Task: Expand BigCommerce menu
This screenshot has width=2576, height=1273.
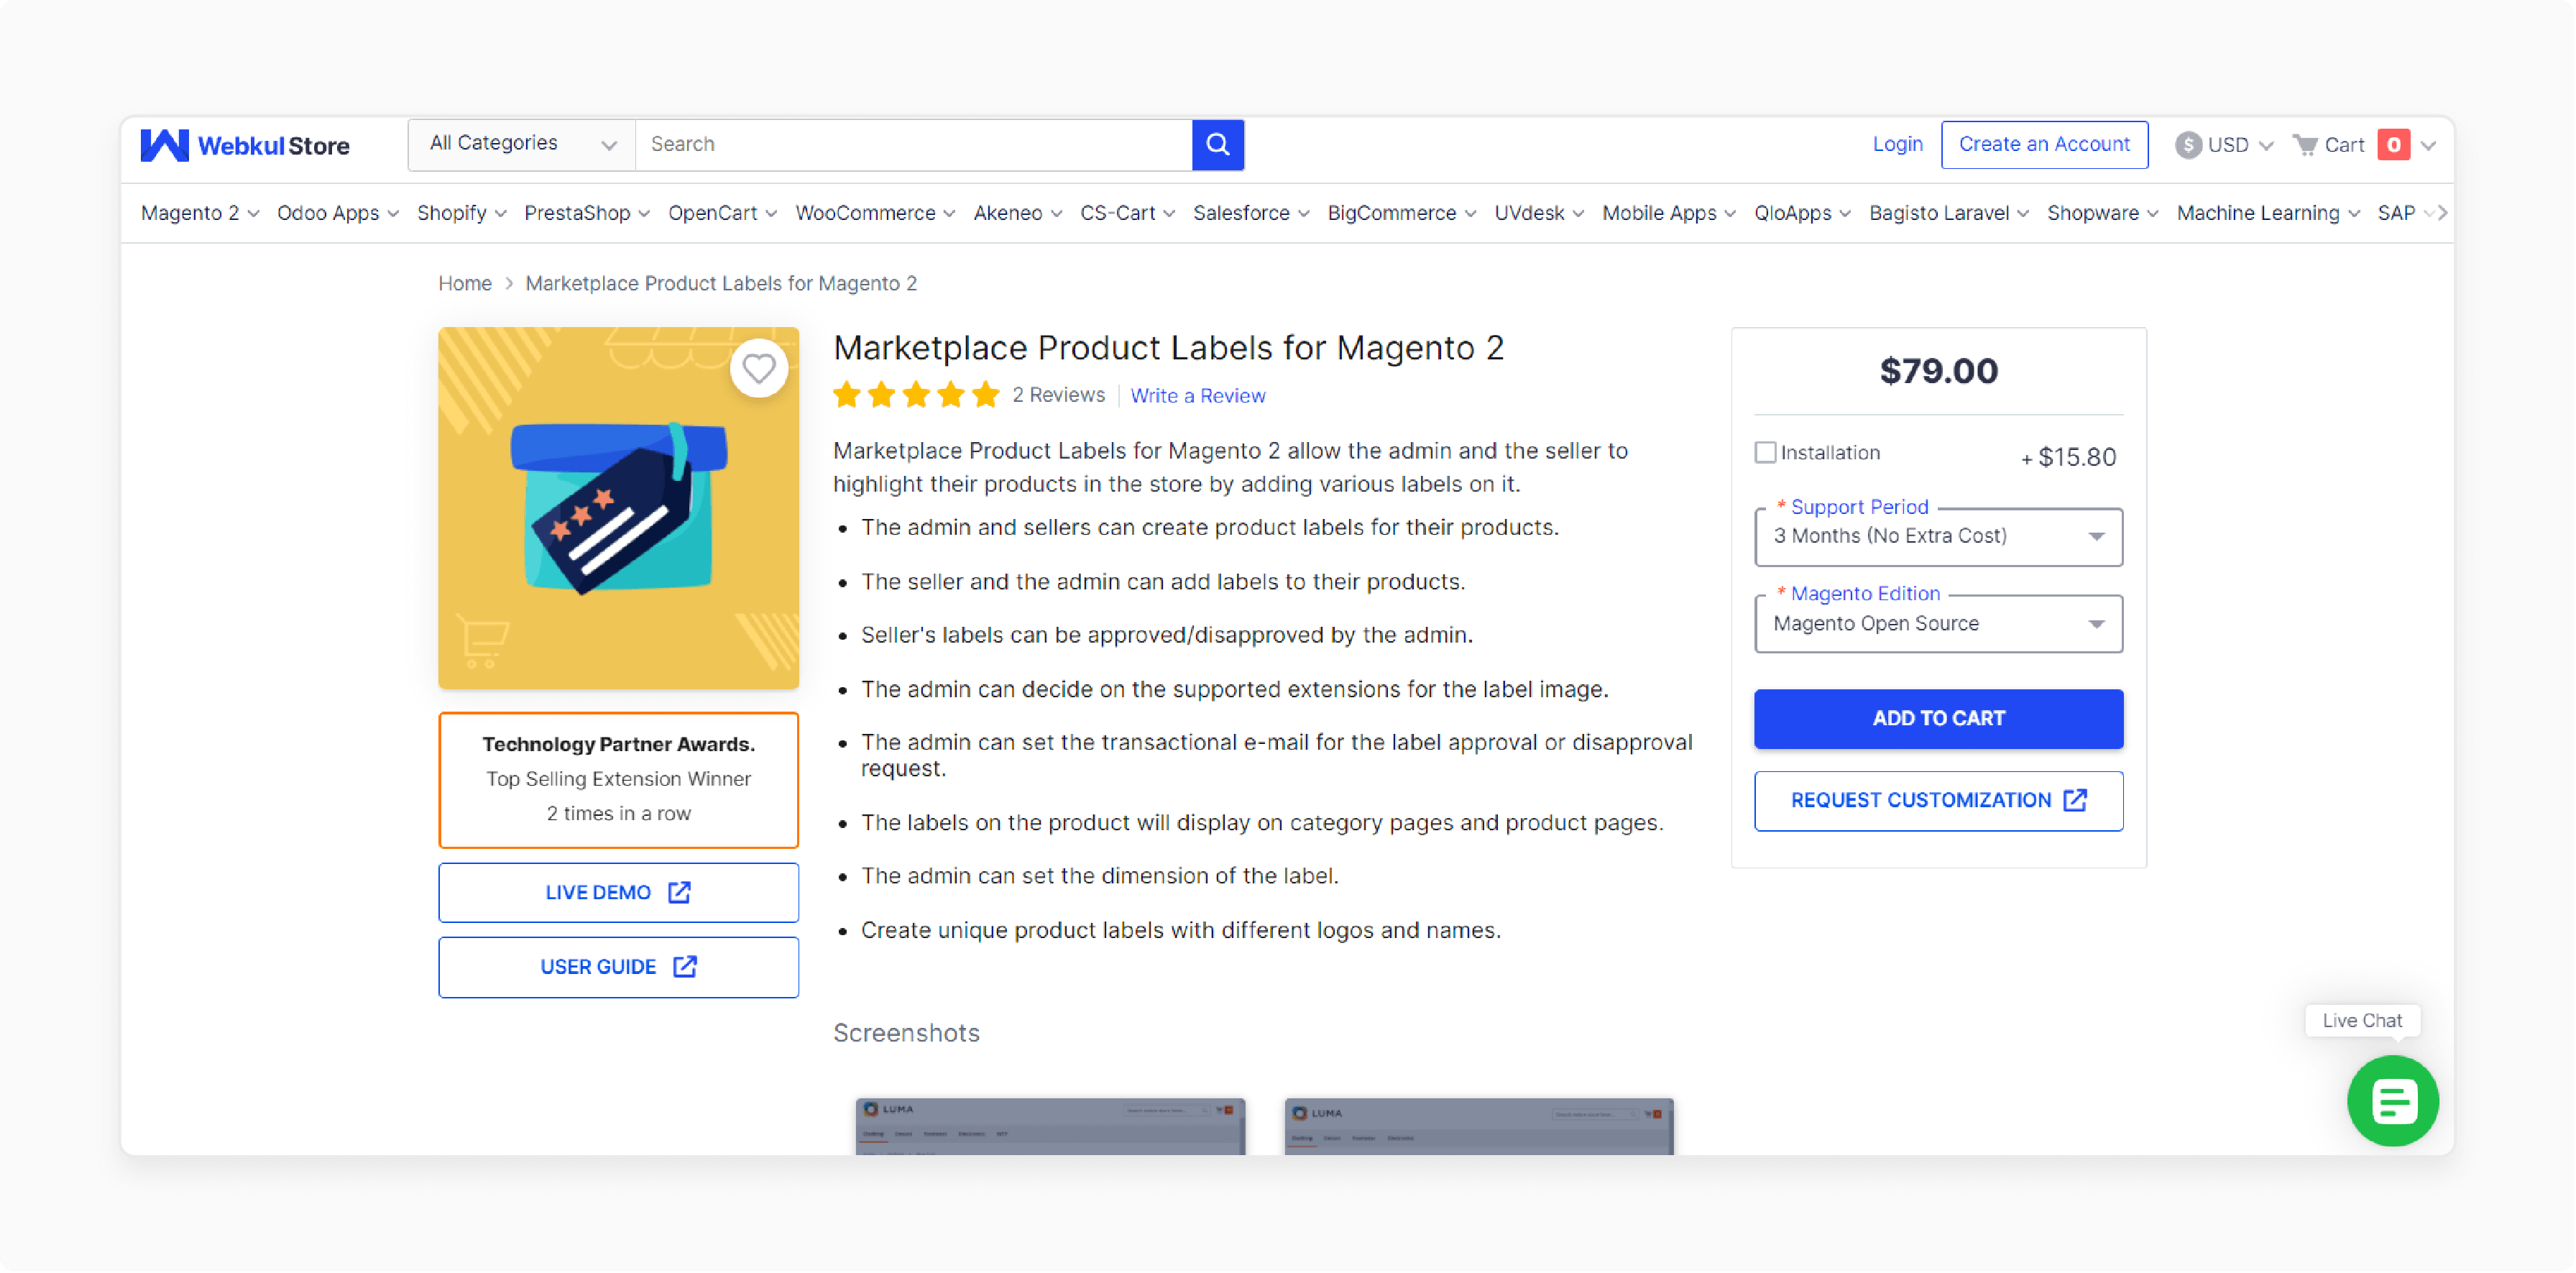Action: click(1401, 213)
